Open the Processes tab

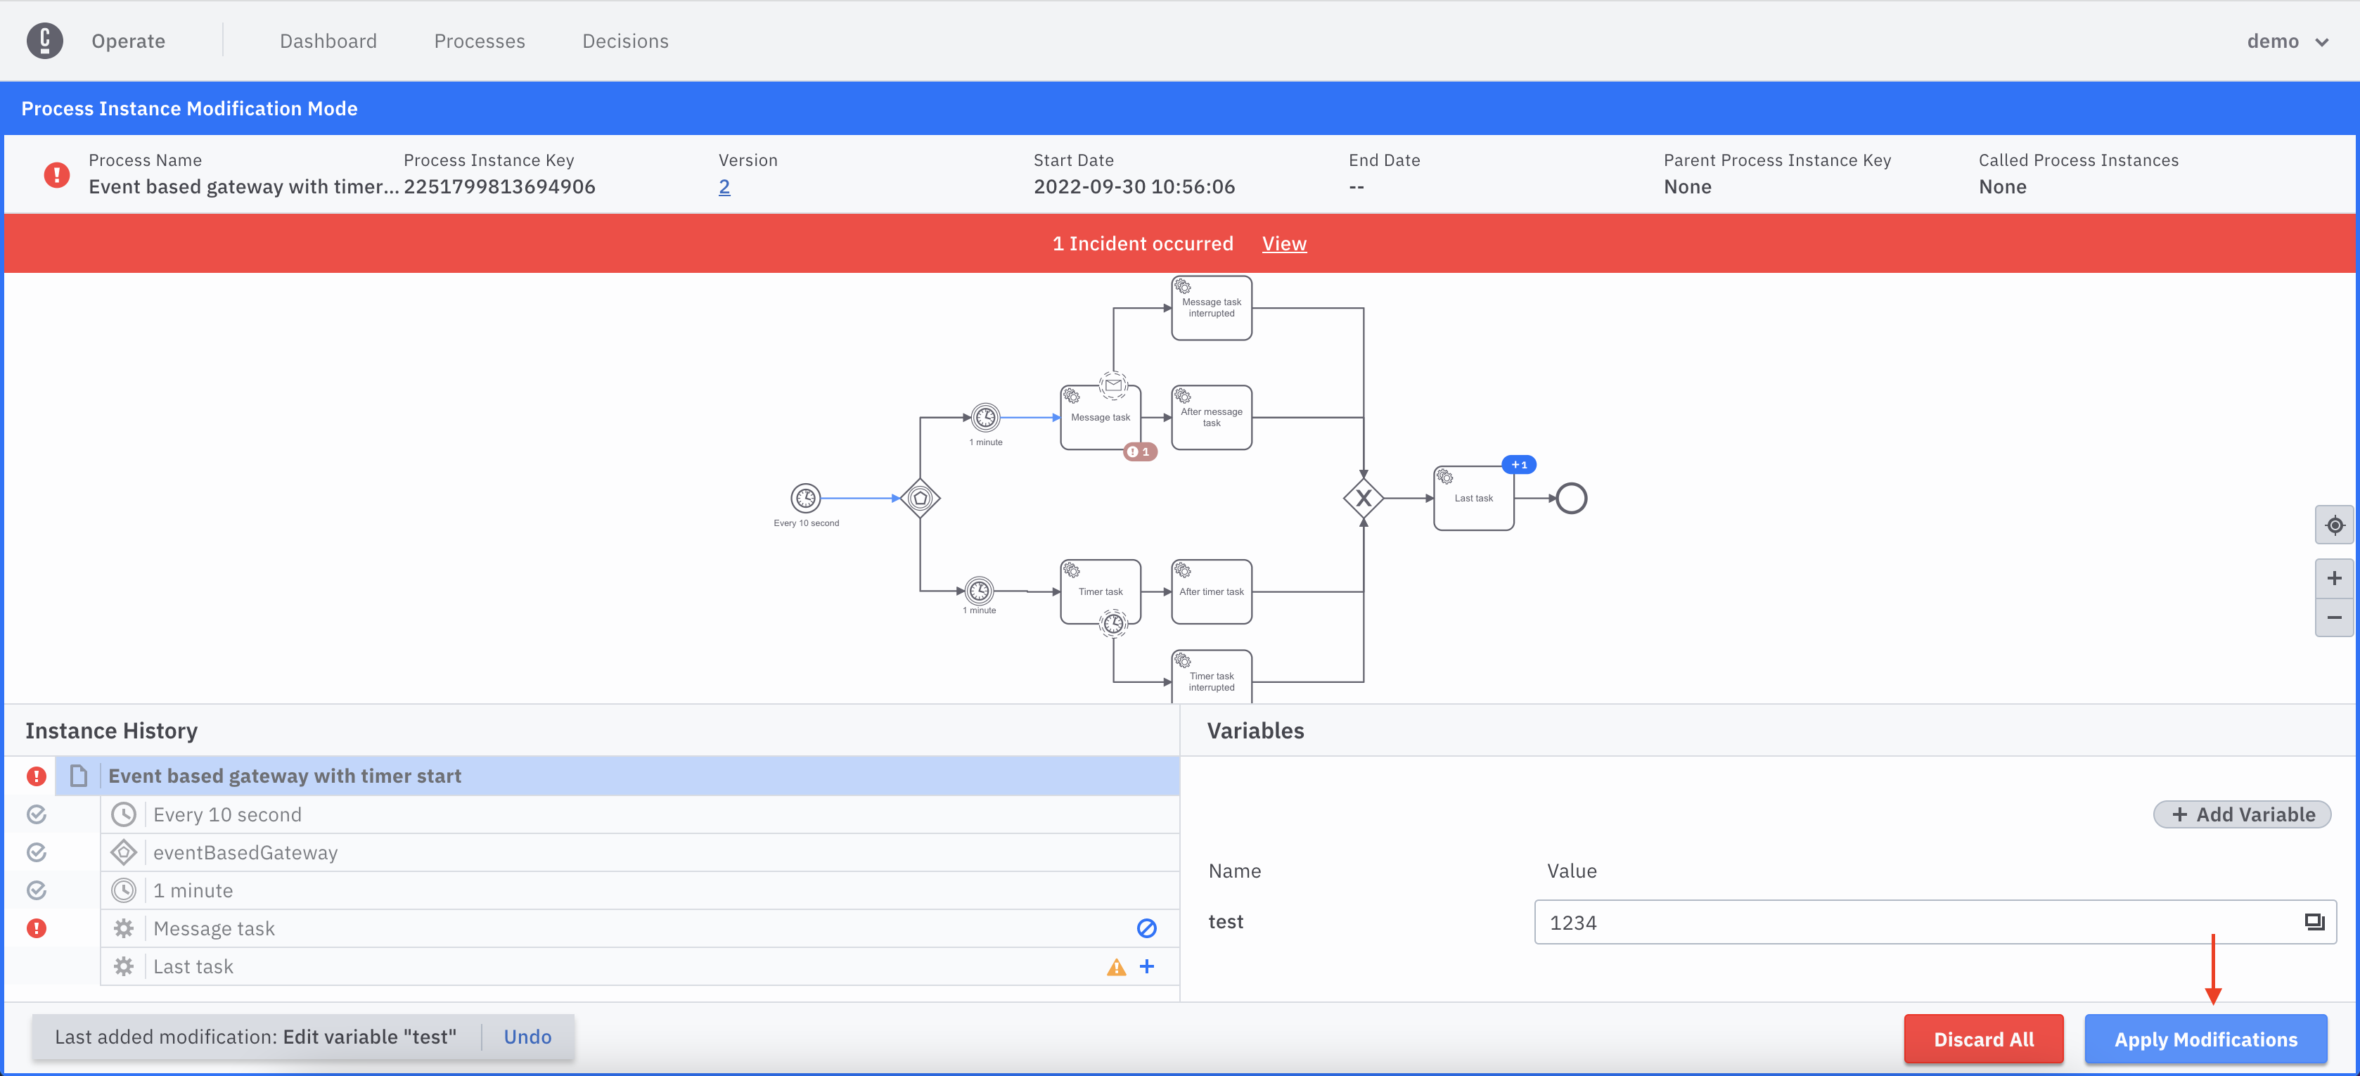tap(479, 41)
